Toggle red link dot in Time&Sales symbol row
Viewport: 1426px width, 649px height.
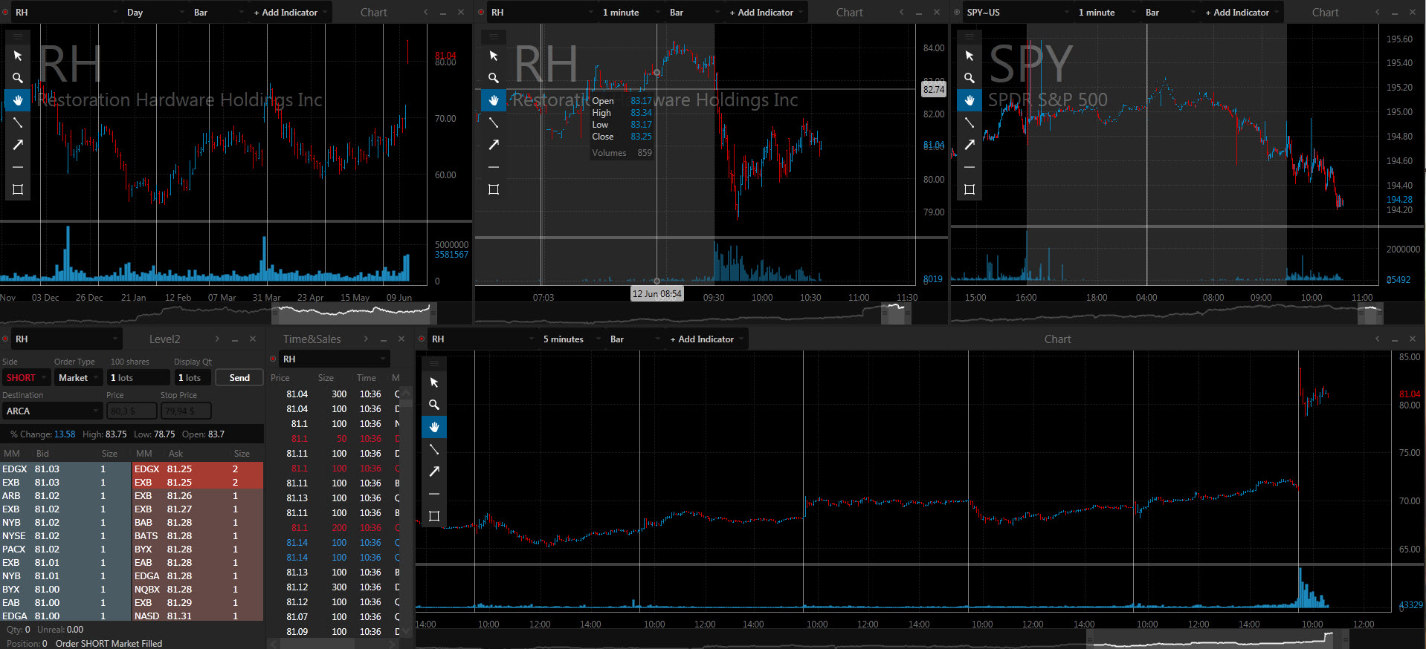pos(273,359)
